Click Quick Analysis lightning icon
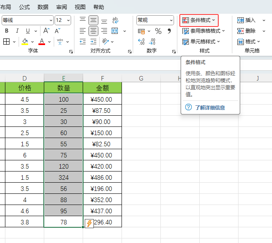Viewport: 272px width, 243px height. [x=89, y=224]
